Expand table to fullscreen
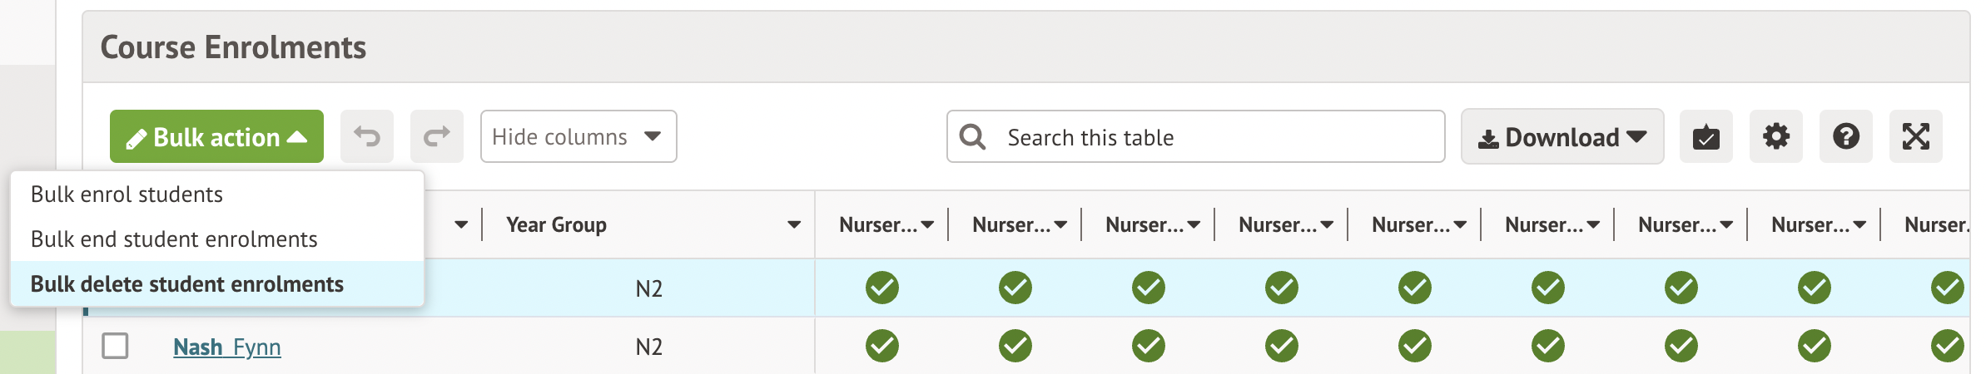 click(x=1915, y=136)
